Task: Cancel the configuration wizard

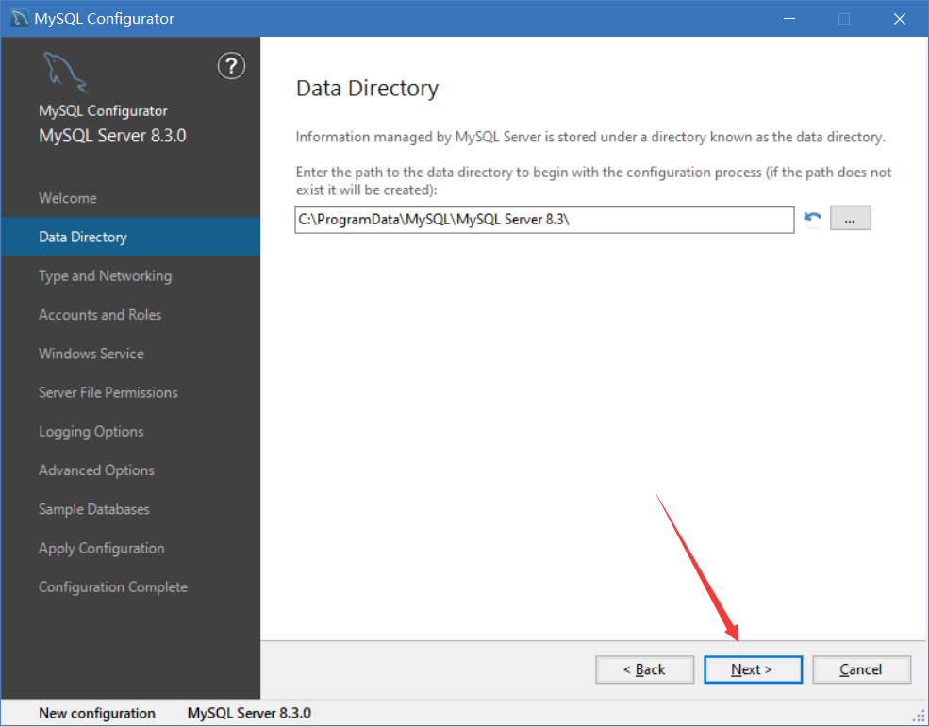Action: (x=861, y=669)
